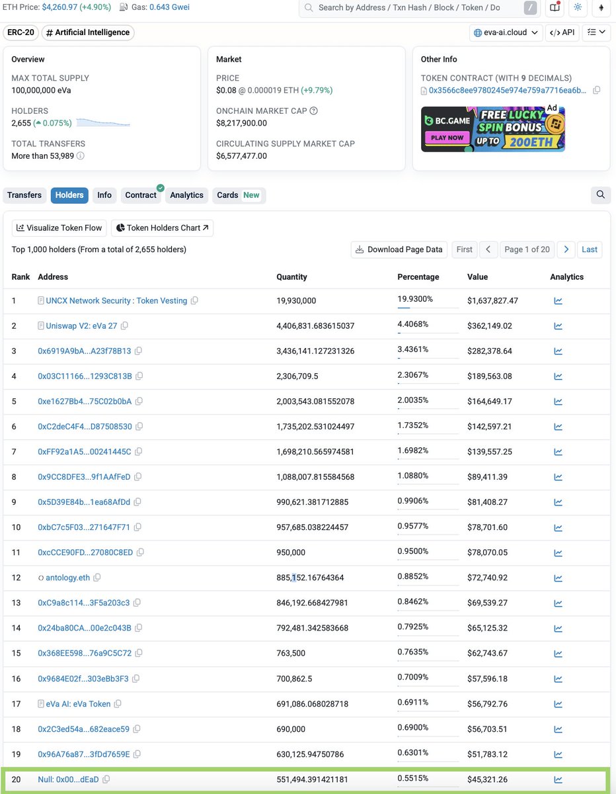Open analytics for eVa AI: eVa Token
Screen dimensions: 616x794
(558, 704)
